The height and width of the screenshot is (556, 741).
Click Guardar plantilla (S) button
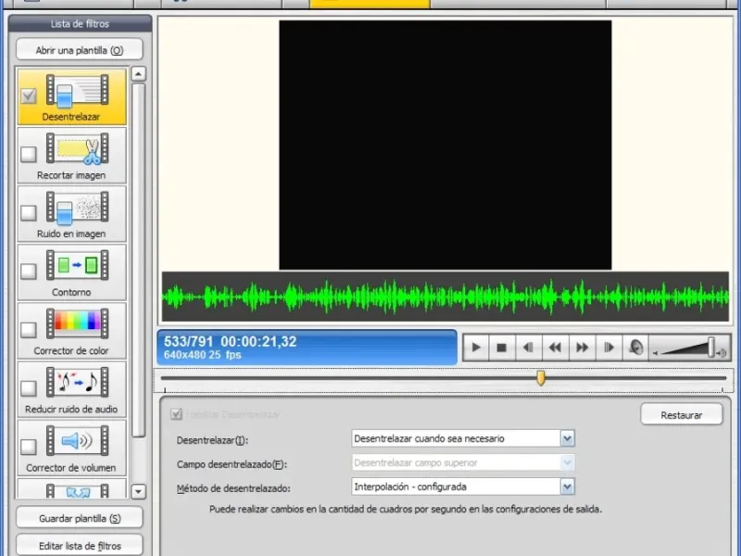(80, 518)
